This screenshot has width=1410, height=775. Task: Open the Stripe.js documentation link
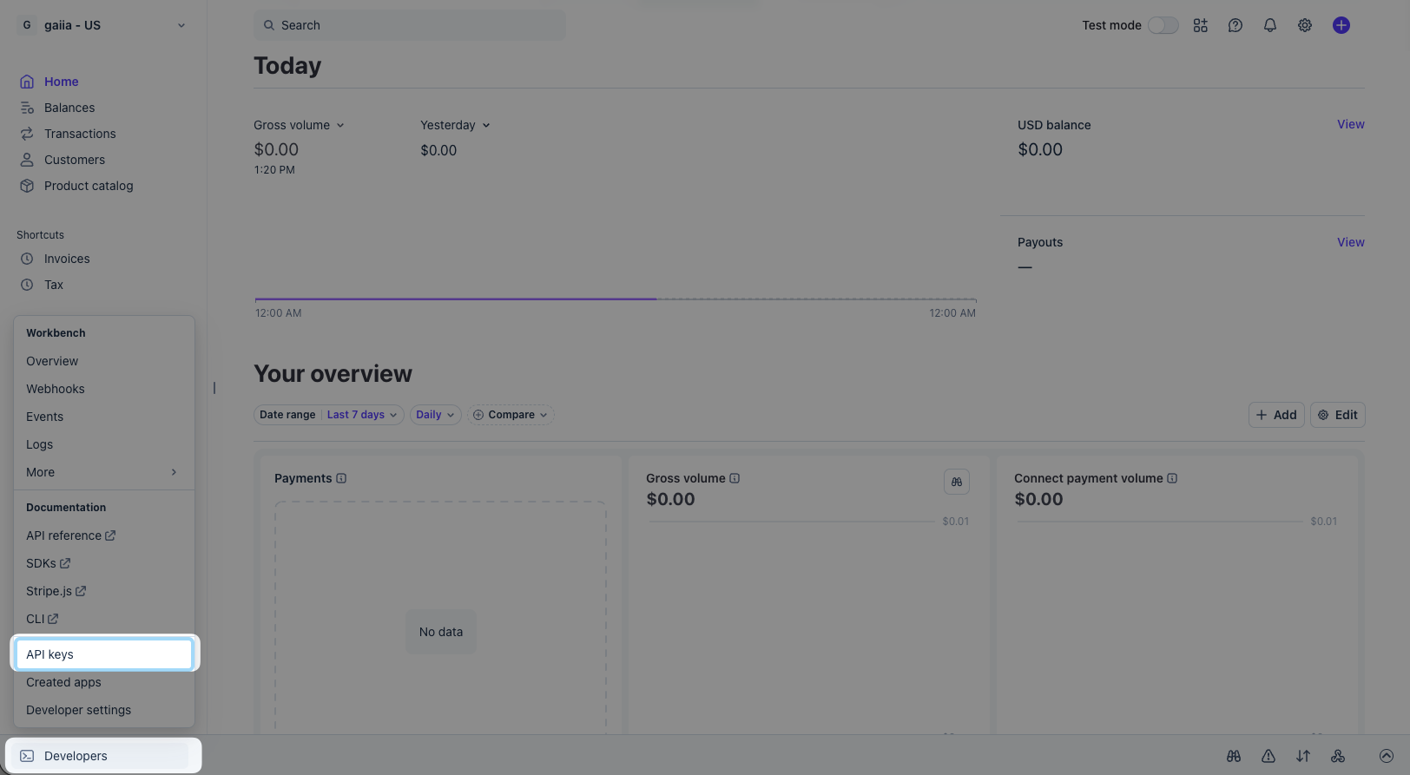[x=56, y=591]
